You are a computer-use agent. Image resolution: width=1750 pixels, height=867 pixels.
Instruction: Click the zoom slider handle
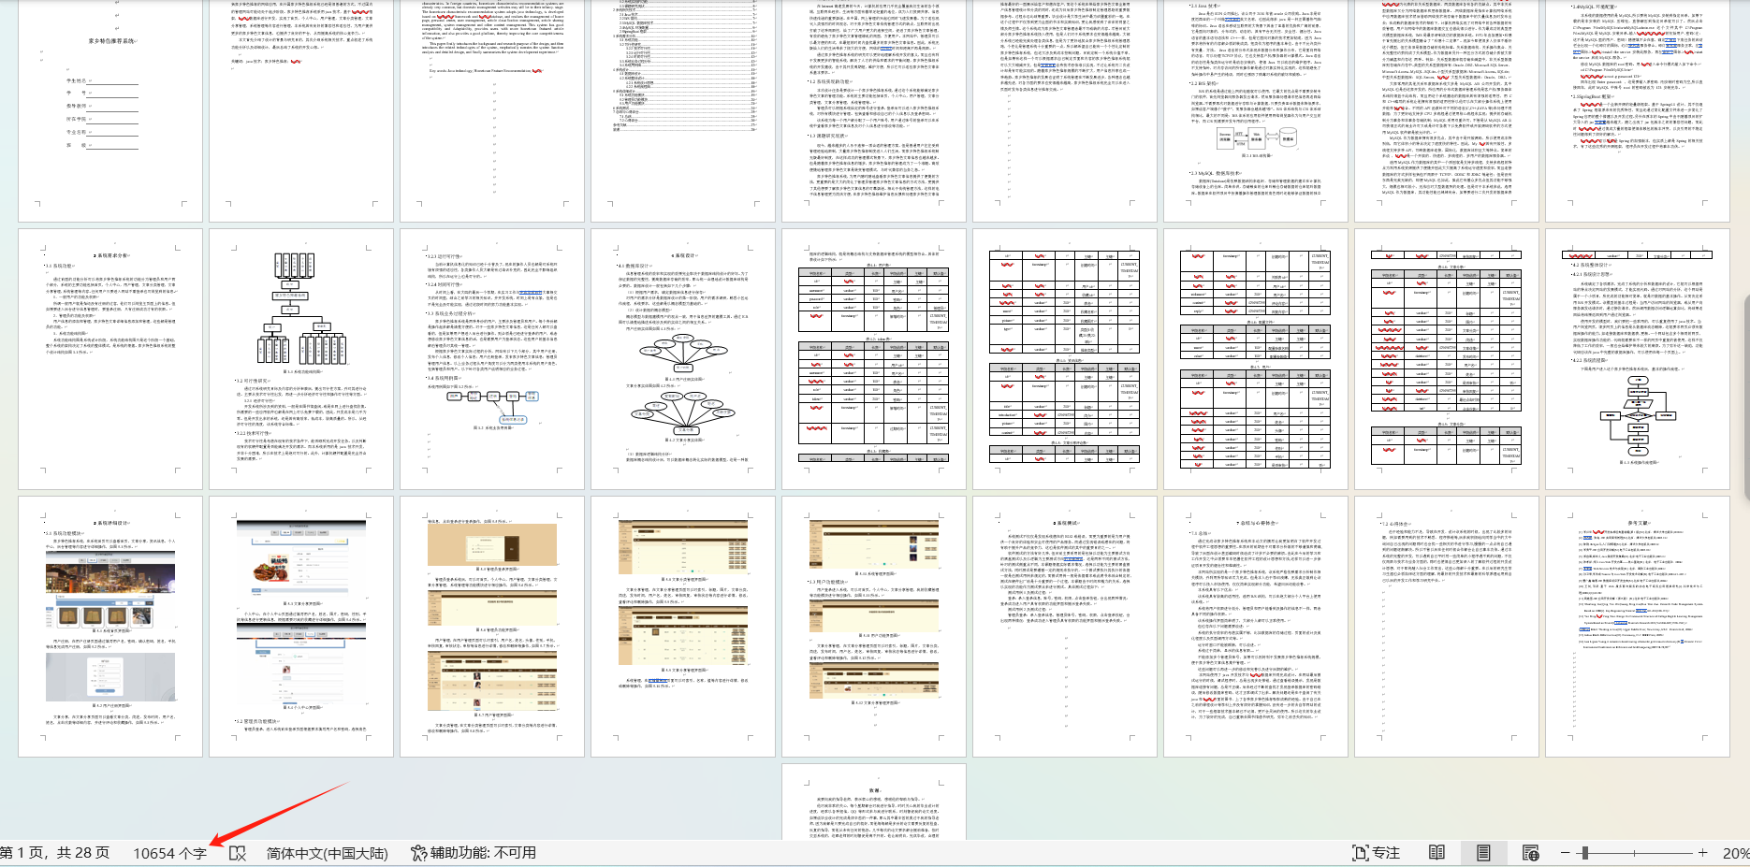click(1584, 853)
